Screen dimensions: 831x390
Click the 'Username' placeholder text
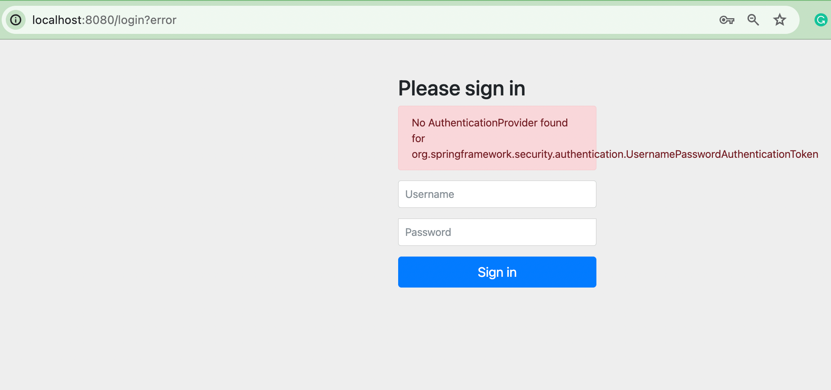[430, 194]
